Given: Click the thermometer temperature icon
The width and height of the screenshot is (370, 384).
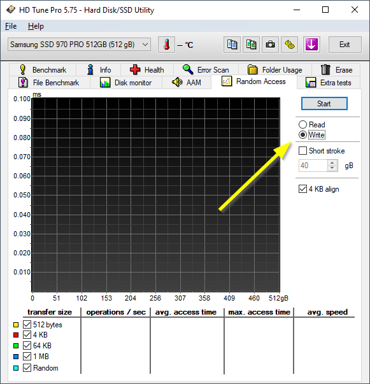Looking at the screenshot, I should click(x=166, y=45).
